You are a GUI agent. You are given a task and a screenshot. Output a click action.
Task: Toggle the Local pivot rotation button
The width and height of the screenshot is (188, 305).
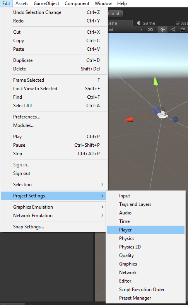[115, 14]
